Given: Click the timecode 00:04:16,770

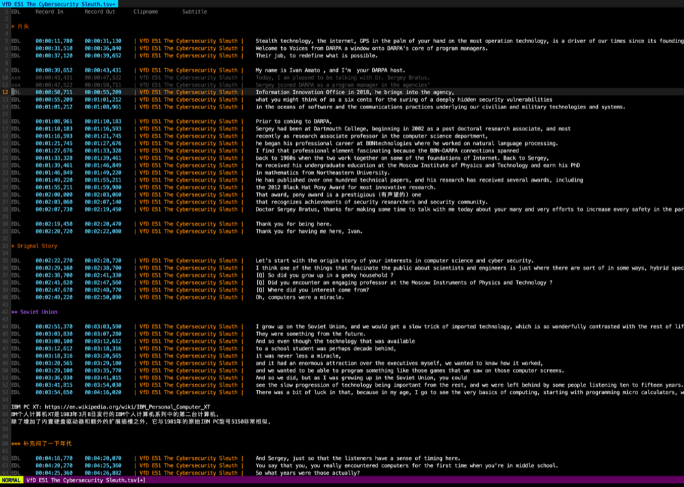Looking at the screenshot, I should [54, 458].
